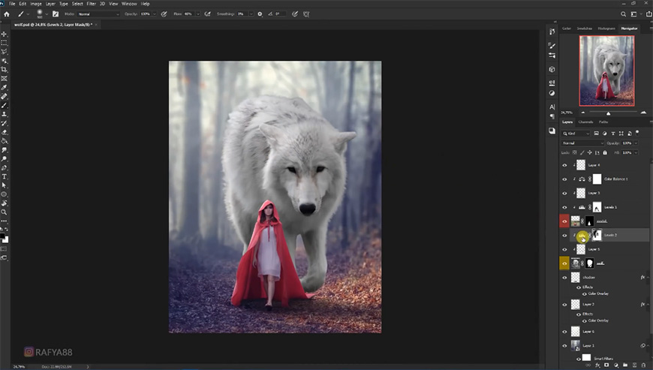The height and width of the screenshot is (370, 653).
Task: Click the Navigator preview thumbnail
Action: pyautogui.click(x=606, y=71)
